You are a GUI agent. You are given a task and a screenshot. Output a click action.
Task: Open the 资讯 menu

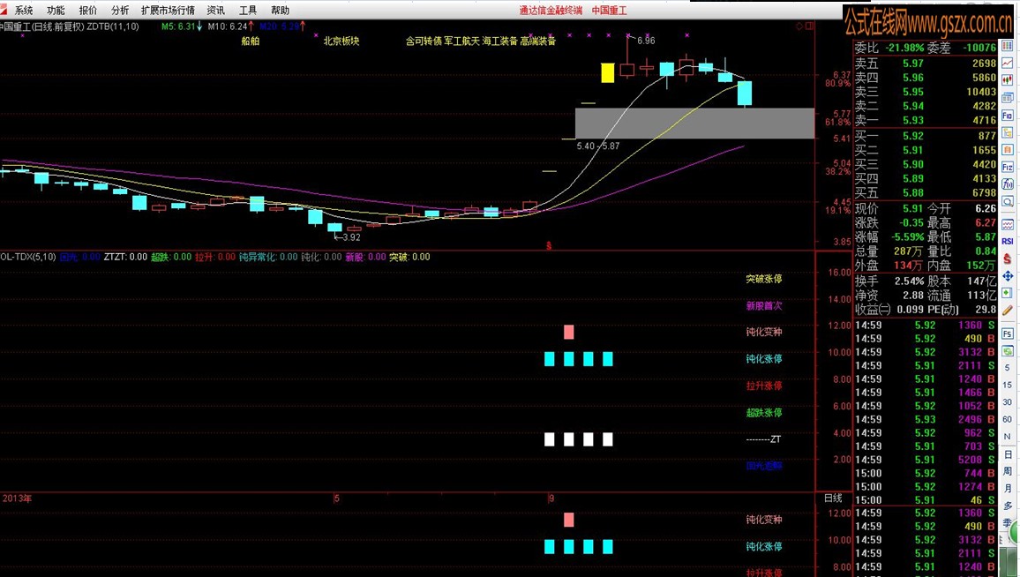(215, 11)
